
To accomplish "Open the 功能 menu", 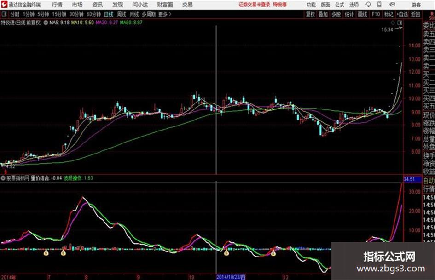I will pyautogui.click(x=311, y=5).
